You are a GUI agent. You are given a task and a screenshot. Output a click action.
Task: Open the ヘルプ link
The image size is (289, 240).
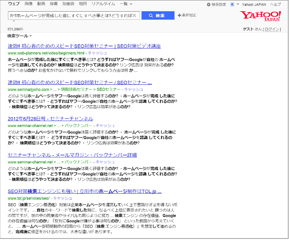coord(275,5)
